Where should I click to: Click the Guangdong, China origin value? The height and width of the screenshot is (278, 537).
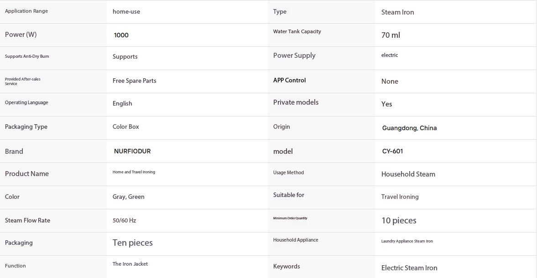(409, 128)
